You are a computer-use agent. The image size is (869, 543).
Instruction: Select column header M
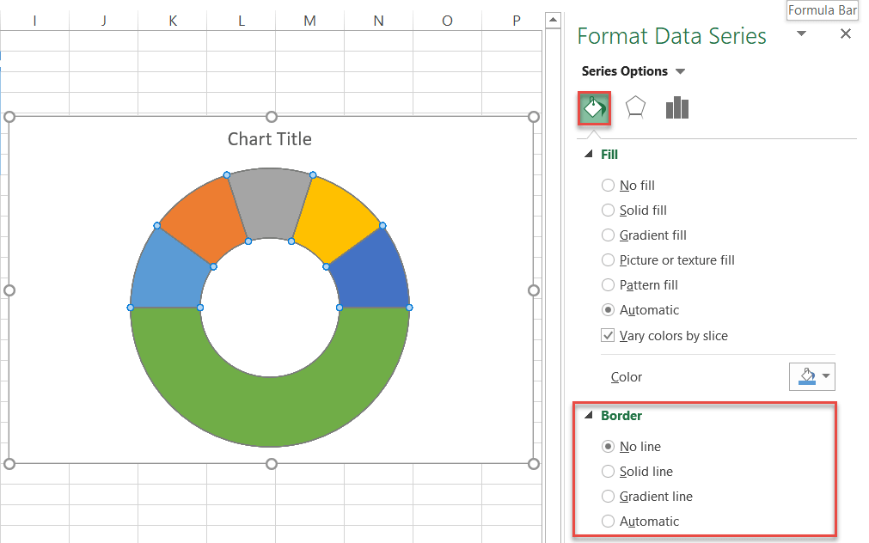coord(309,19)
